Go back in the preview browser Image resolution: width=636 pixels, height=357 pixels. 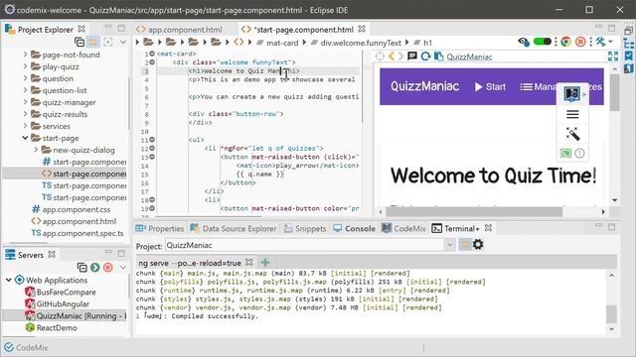392,57
